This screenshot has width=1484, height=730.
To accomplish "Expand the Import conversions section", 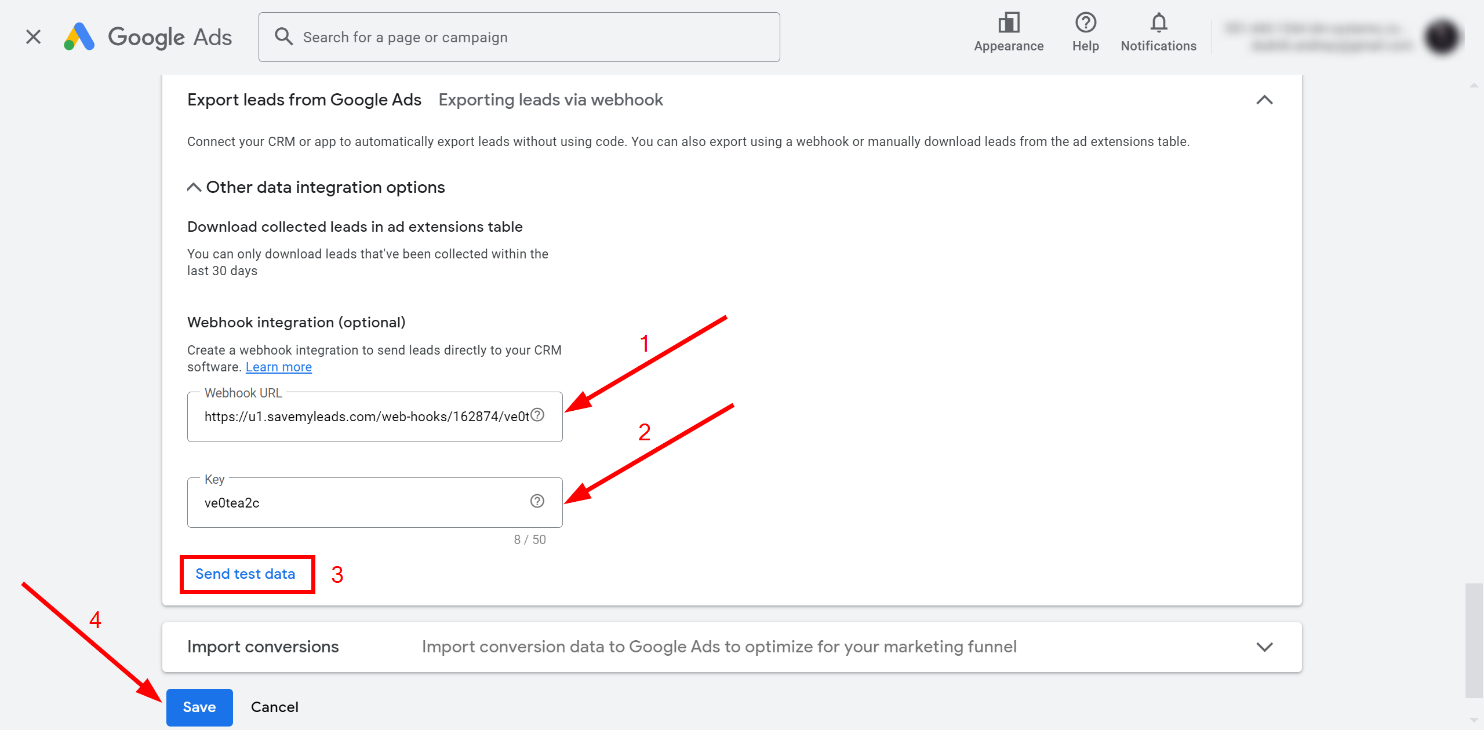I will 1264,647.
